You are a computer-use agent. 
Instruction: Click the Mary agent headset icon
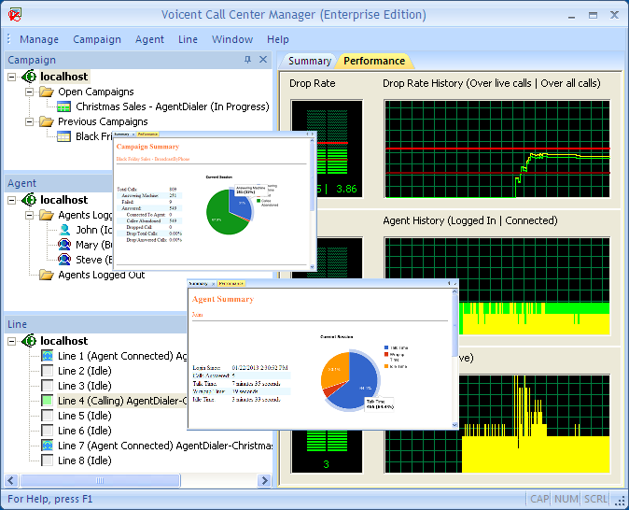coord(63,245)
